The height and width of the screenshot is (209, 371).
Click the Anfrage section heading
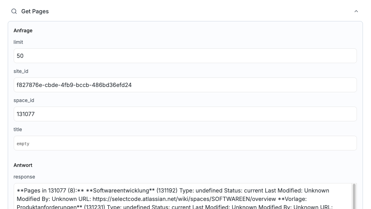[x=23, y=31]
